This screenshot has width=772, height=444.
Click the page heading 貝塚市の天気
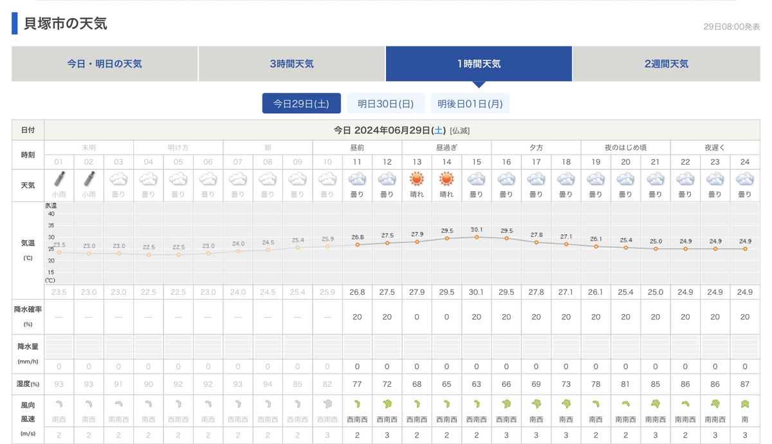66,24
